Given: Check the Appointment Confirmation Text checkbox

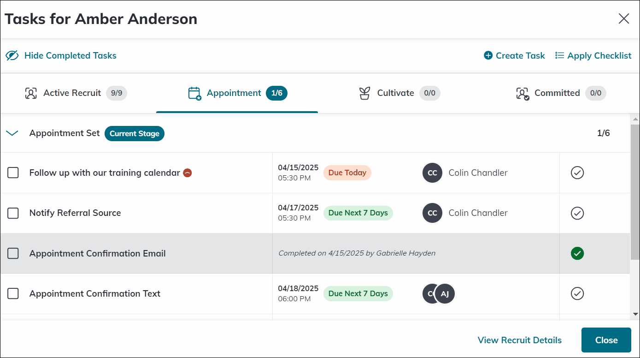Looking at the screenshot, I should 13,293.
